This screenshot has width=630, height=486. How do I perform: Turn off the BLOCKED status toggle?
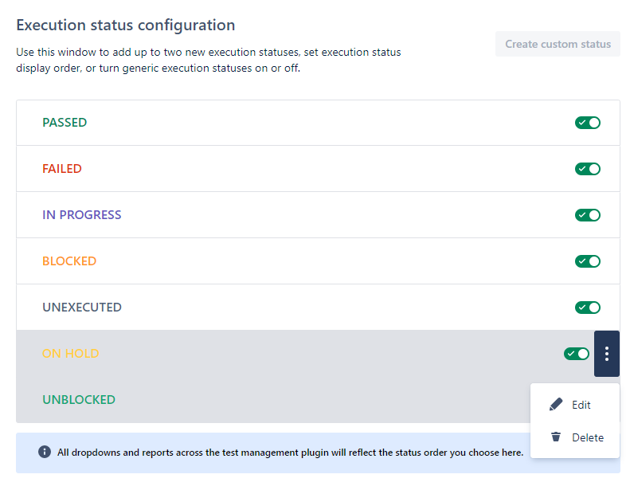click(588, 261)
